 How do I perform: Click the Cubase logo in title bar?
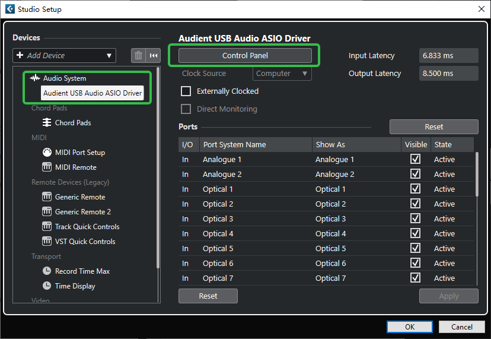[x=9, y=9]
